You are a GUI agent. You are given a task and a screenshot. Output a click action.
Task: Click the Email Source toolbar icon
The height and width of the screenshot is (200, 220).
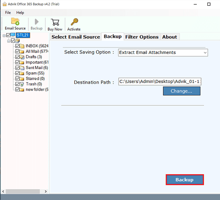pos(15,21)
